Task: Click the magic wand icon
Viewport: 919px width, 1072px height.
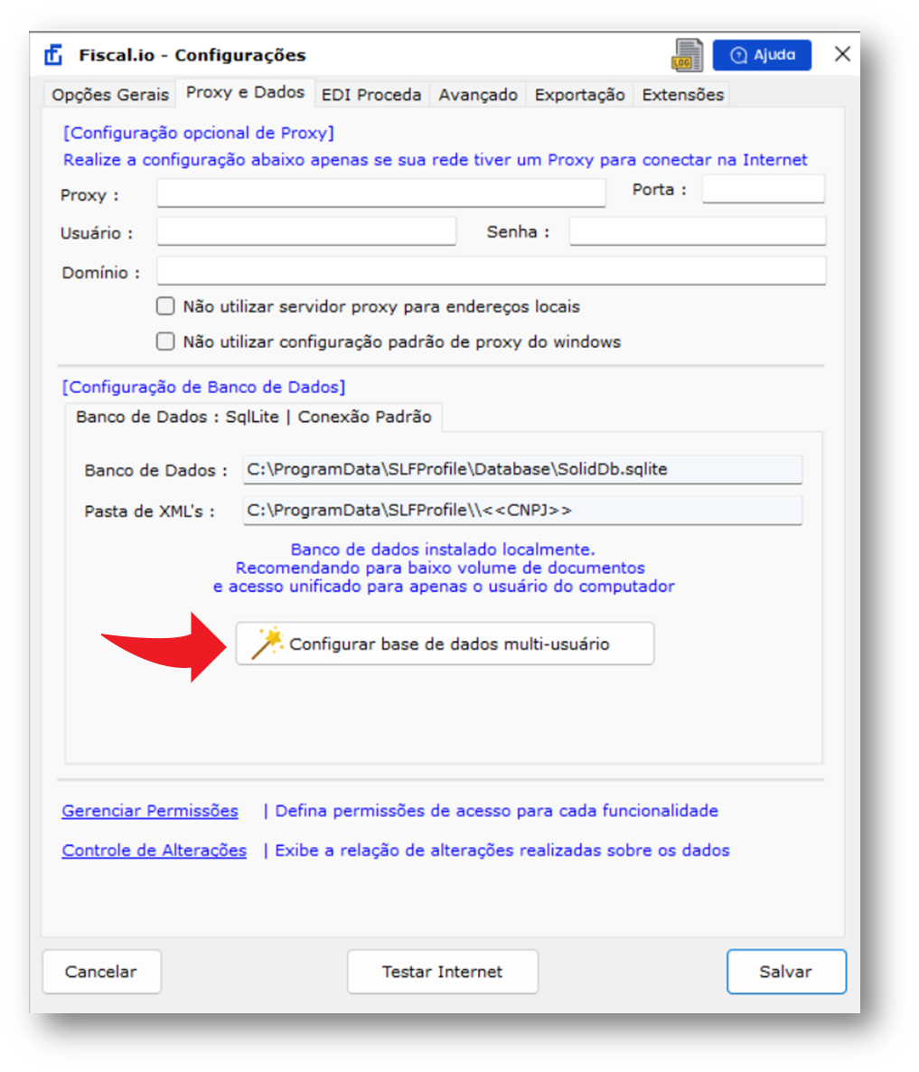Action: (267, 643)
